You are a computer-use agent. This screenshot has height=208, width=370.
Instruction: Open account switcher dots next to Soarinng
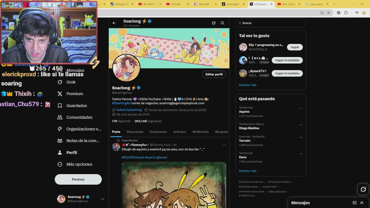click(102, 199)
